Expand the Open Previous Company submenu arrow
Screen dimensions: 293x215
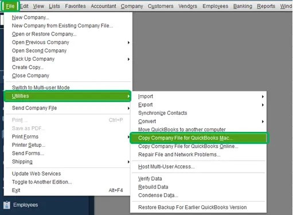coord(128,42)
